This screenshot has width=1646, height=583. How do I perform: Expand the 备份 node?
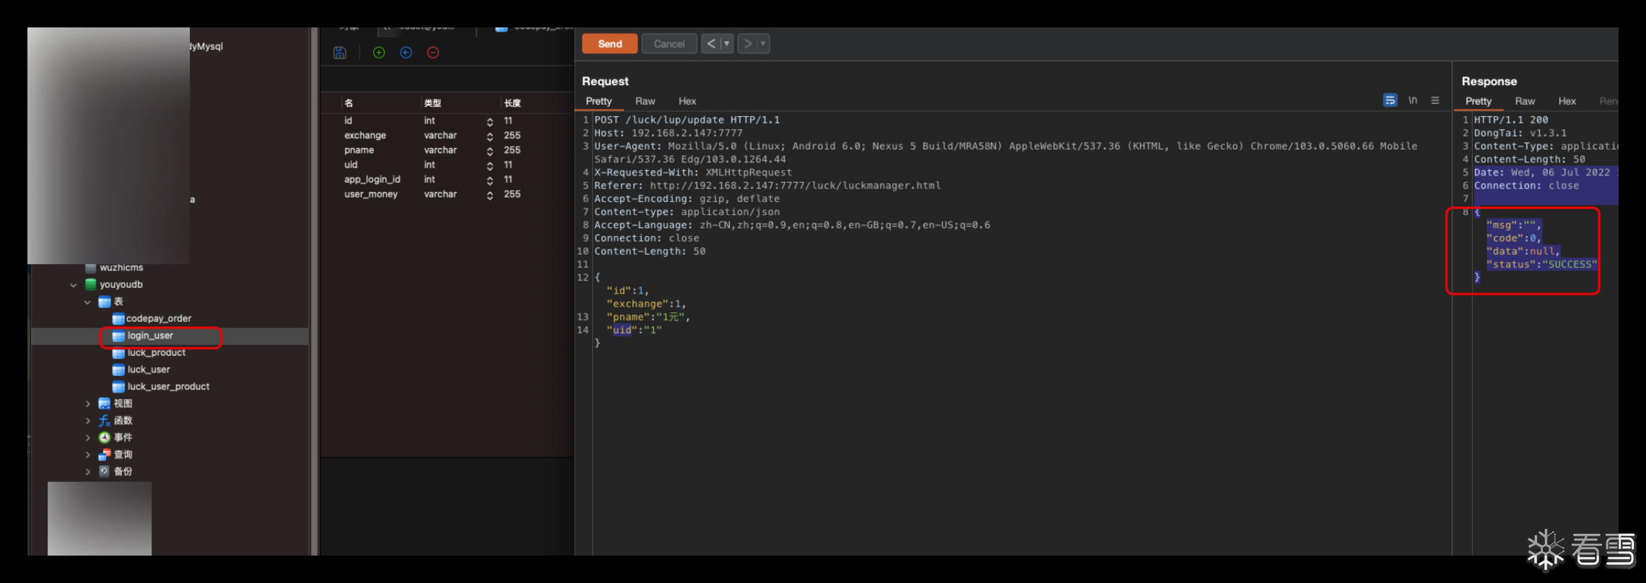click(x=88, y=472)
